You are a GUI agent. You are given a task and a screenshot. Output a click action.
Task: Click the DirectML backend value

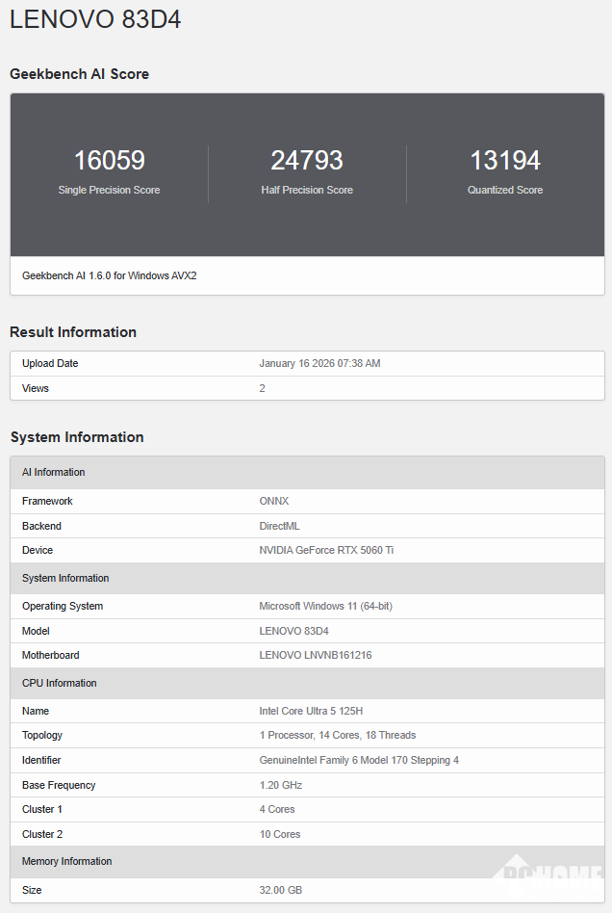click(x=281, y=526)
